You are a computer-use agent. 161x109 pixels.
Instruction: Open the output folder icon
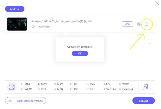point(146,24)
